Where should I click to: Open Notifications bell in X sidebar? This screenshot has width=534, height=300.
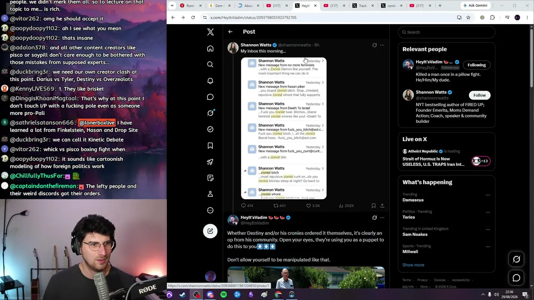(x=210, y=81)
